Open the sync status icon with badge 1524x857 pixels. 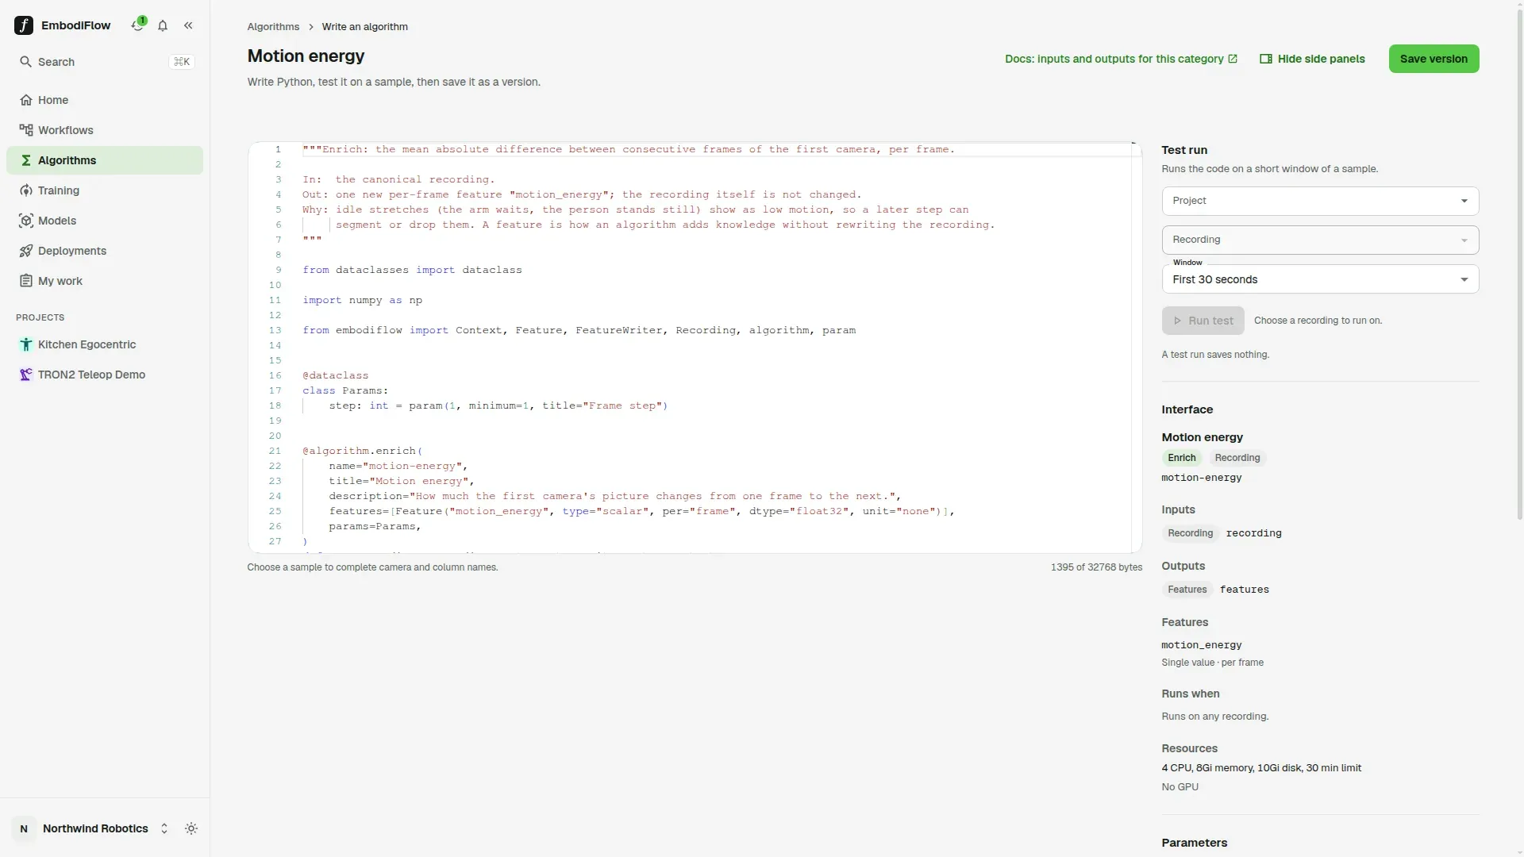pos(138,25)
